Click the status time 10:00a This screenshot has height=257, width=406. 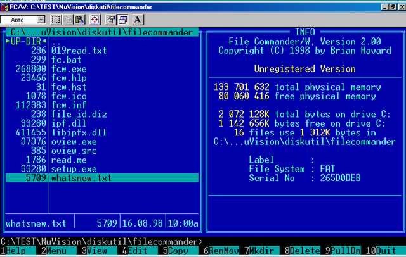(183, 223)
